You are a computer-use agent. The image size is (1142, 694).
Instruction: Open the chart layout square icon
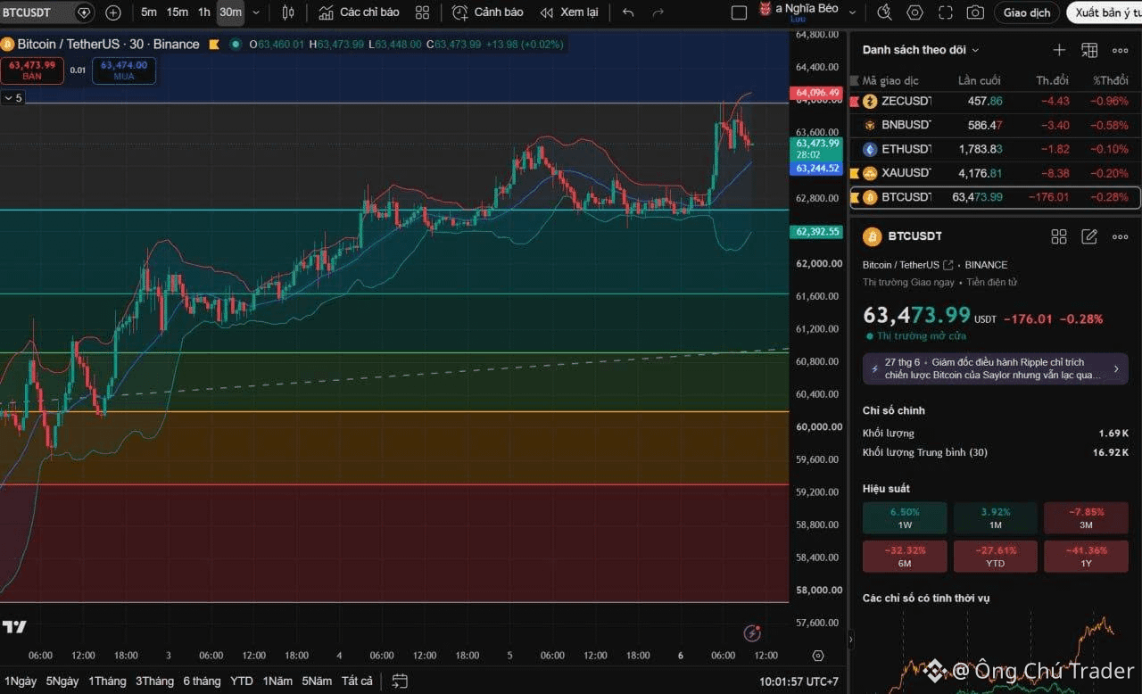tap(739, 12)
